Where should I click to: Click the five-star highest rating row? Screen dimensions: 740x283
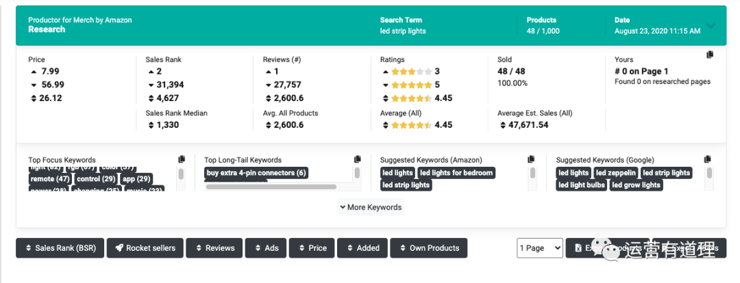point(411,85)
